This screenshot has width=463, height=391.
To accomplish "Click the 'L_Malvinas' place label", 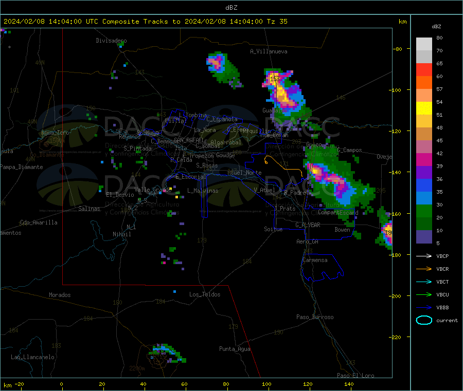I will pyautogui.click(x=203, y=191).
